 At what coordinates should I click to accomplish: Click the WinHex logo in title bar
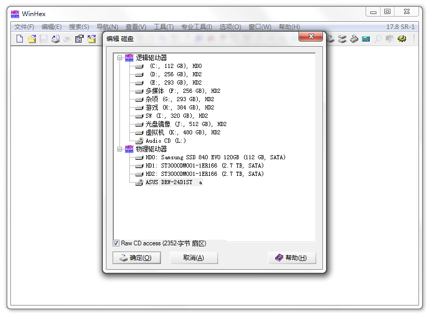(x=15, y=14)
